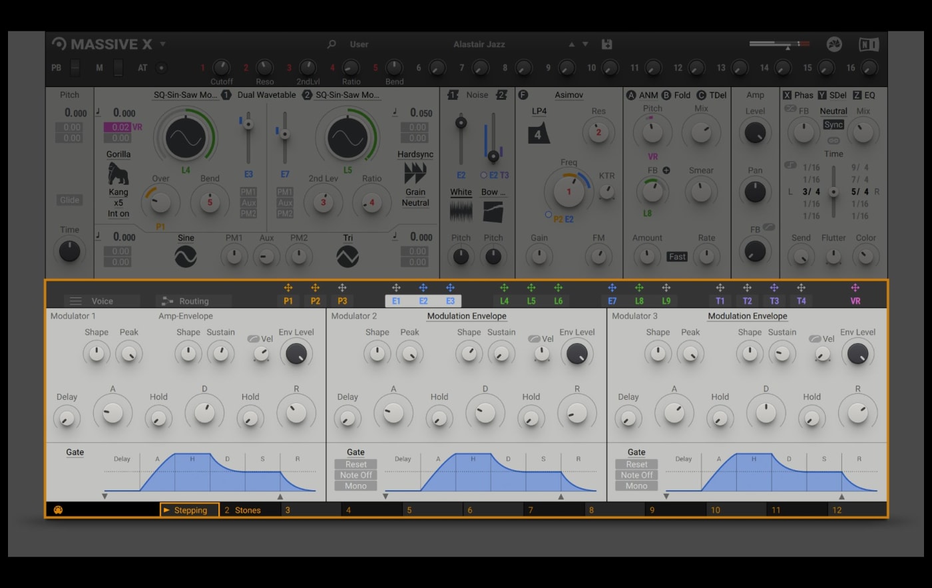
Task: Open the second SQ-Sin-Saw Mo wavetable menu
Action: point(348,95)
